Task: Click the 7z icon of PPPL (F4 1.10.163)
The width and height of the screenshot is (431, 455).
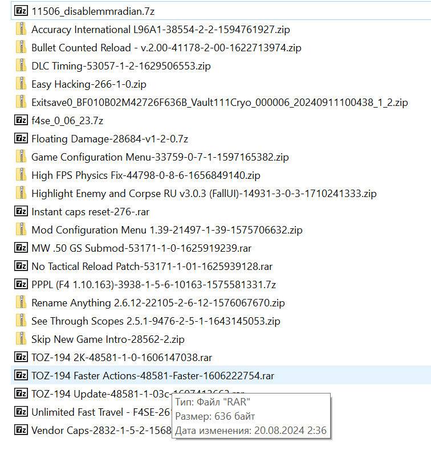Action: (21, 284)
